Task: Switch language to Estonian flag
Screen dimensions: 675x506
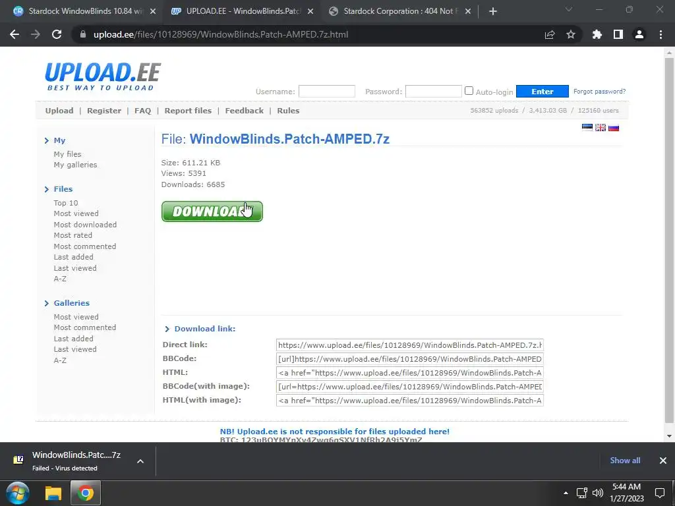Action: (587, 127)
